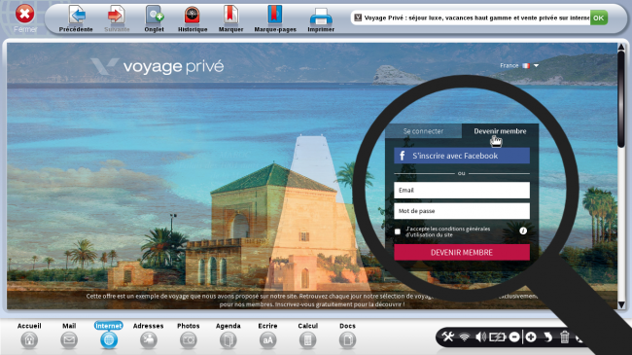Click the red DEVENIR MEMBRE button
632x355 pixels.
(462, 253)
